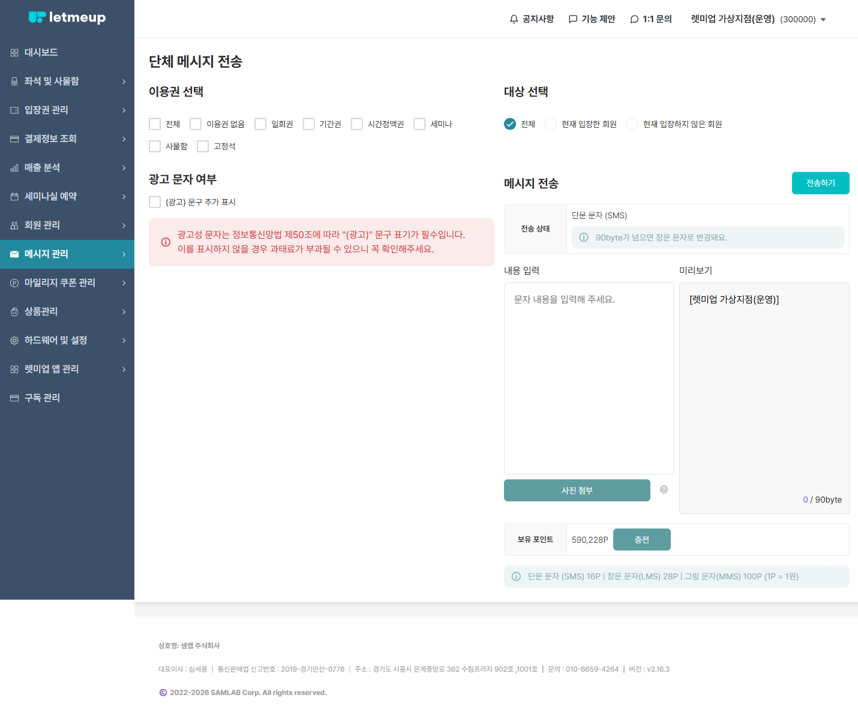Click the letmeup logo icon
The height and width of the screenshot is (722, 858).
tap(37, 17)
